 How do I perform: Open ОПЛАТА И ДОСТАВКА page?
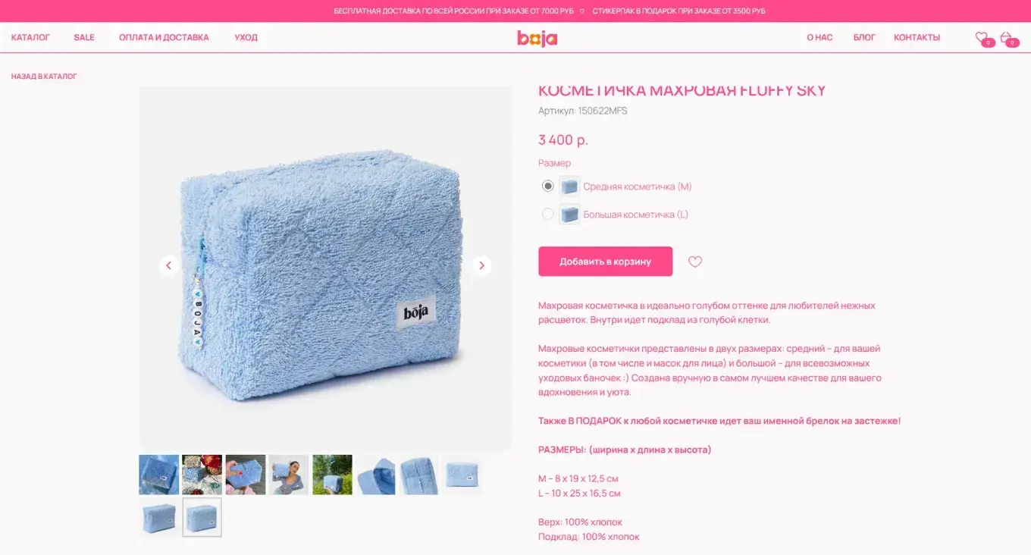164,37
